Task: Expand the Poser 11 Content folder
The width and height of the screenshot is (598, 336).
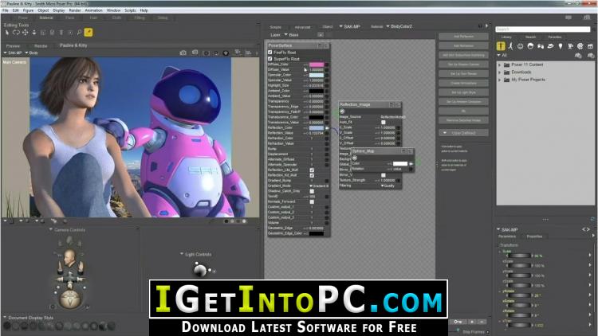Action: (501, 64)
